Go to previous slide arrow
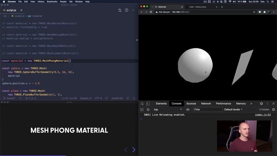Screen dimensions: 277x156 pyautogui.click(x=126, y=149)
